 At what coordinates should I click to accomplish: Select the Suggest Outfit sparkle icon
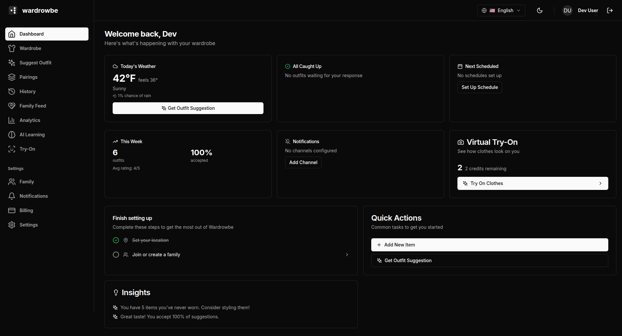12,62
